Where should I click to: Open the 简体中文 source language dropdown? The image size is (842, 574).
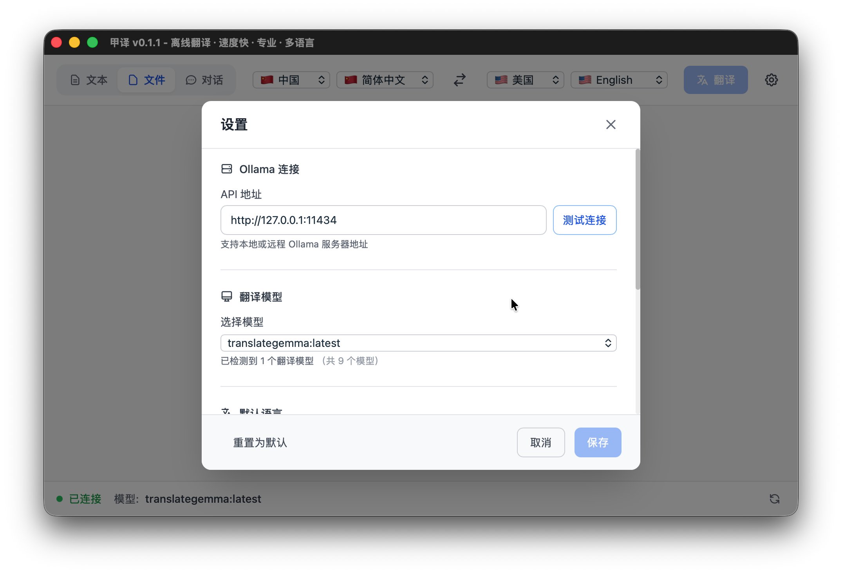385,80
